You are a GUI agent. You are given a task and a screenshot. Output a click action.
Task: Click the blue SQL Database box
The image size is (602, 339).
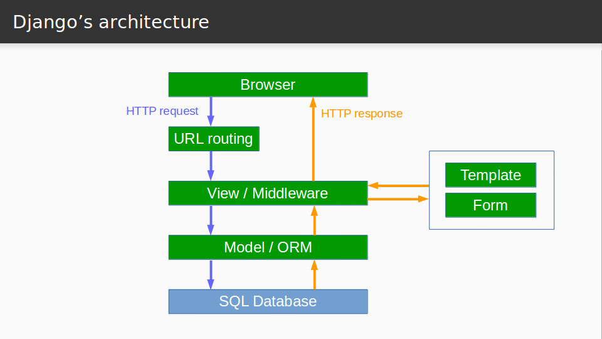point(268,301)
